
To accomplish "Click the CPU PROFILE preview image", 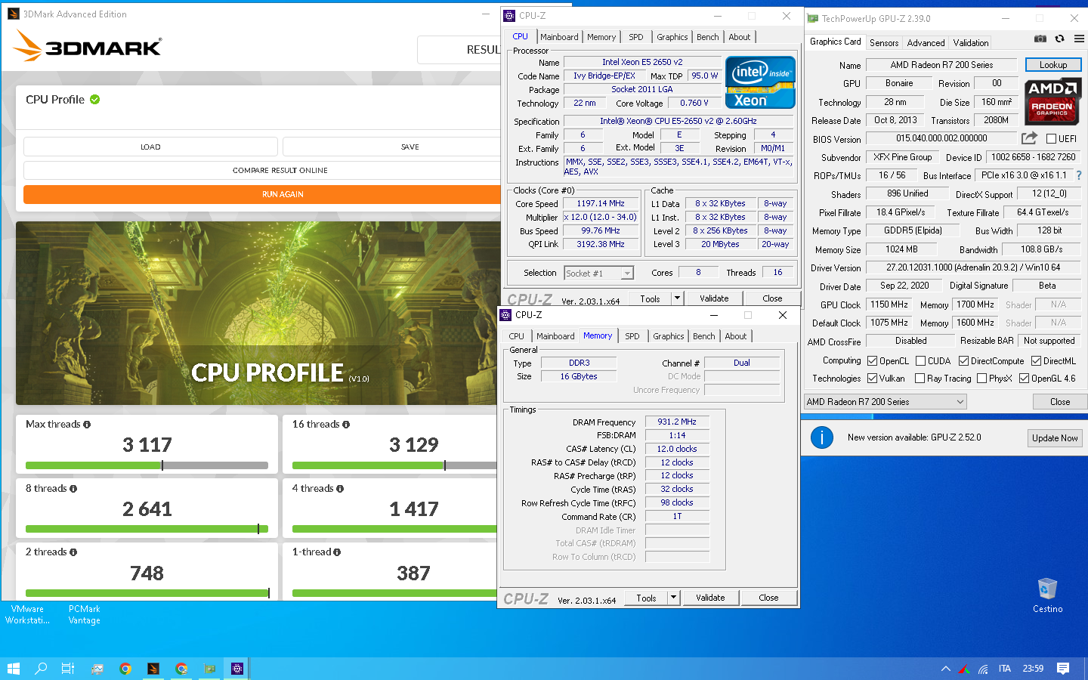I will click(258, 313).
